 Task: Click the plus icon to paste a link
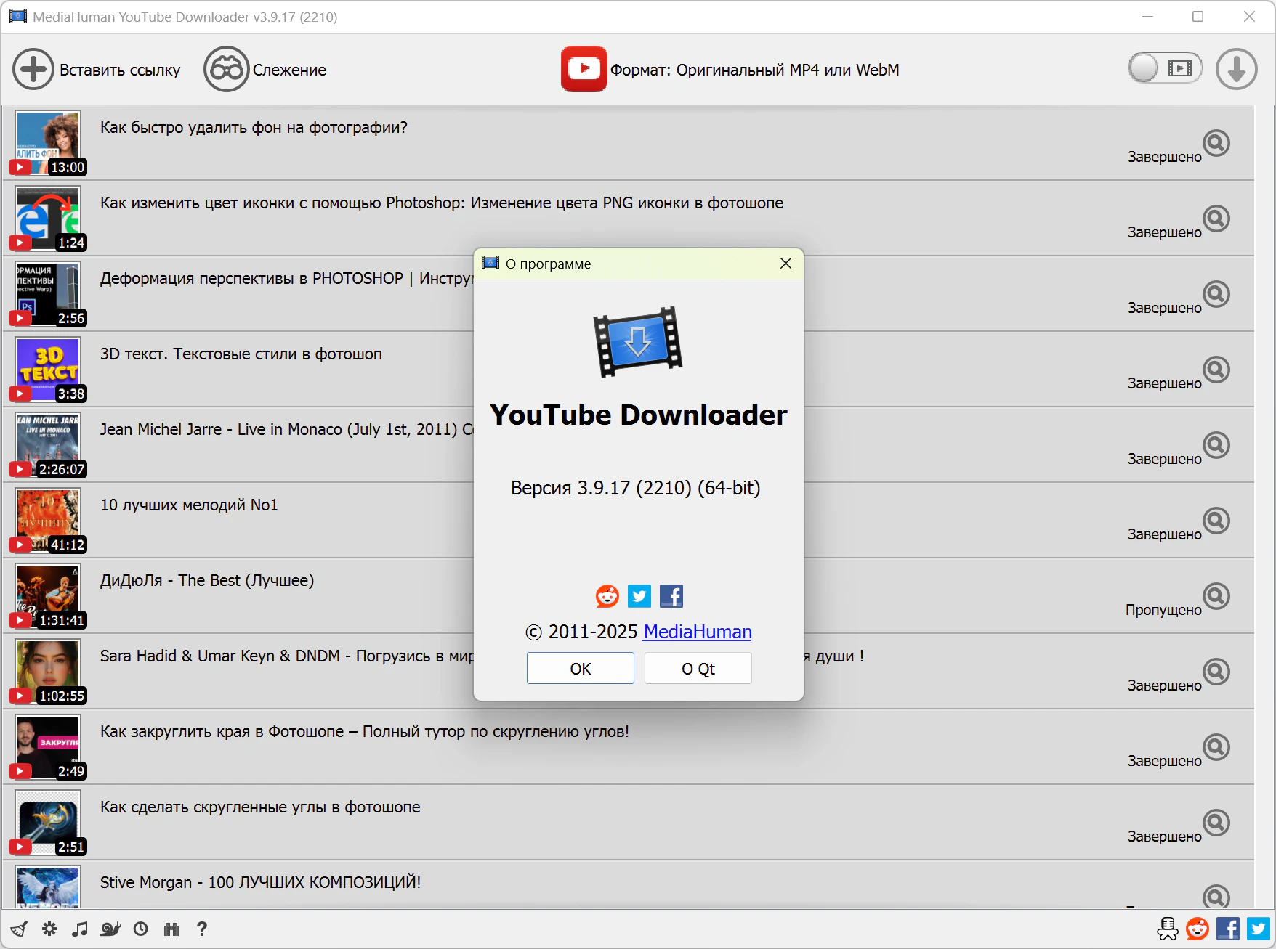(x=33, y=70)
